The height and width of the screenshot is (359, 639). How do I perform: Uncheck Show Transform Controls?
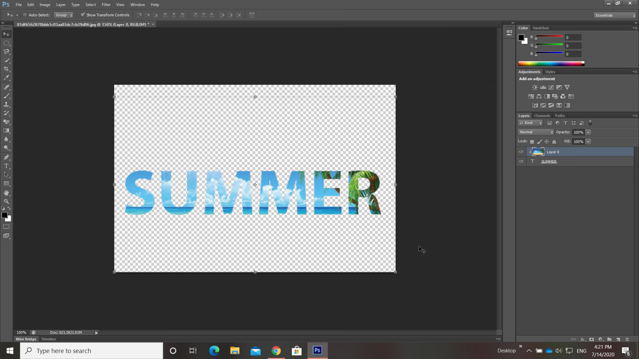[x=83, y=15]
